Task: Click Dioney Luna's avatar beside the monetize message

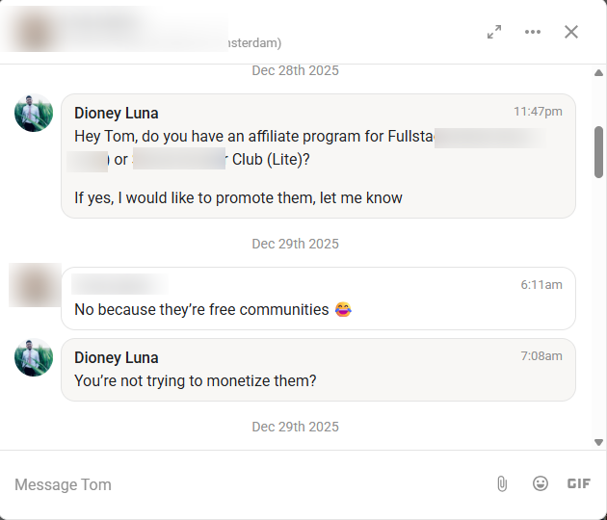Action: (34, 357)
